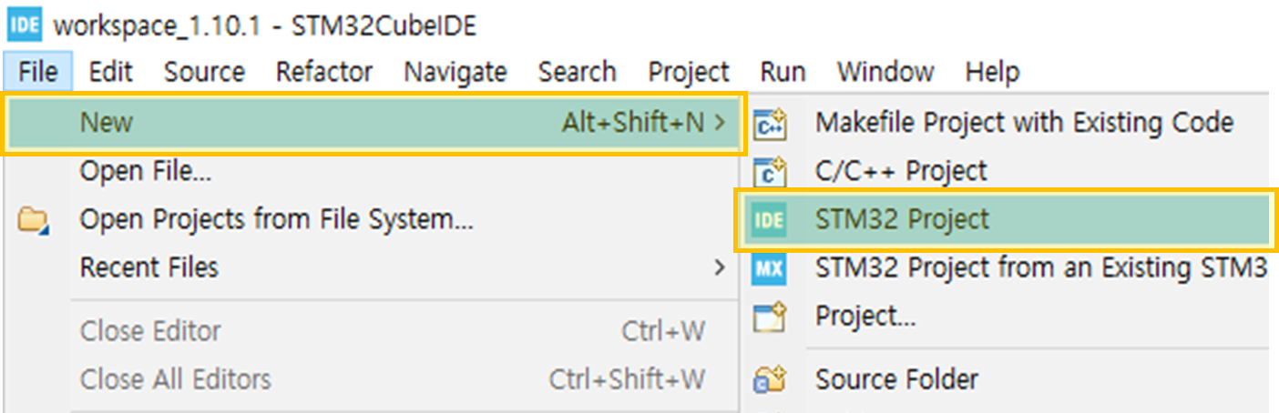
Task: Open the Help menu
Action: [992, 72]
